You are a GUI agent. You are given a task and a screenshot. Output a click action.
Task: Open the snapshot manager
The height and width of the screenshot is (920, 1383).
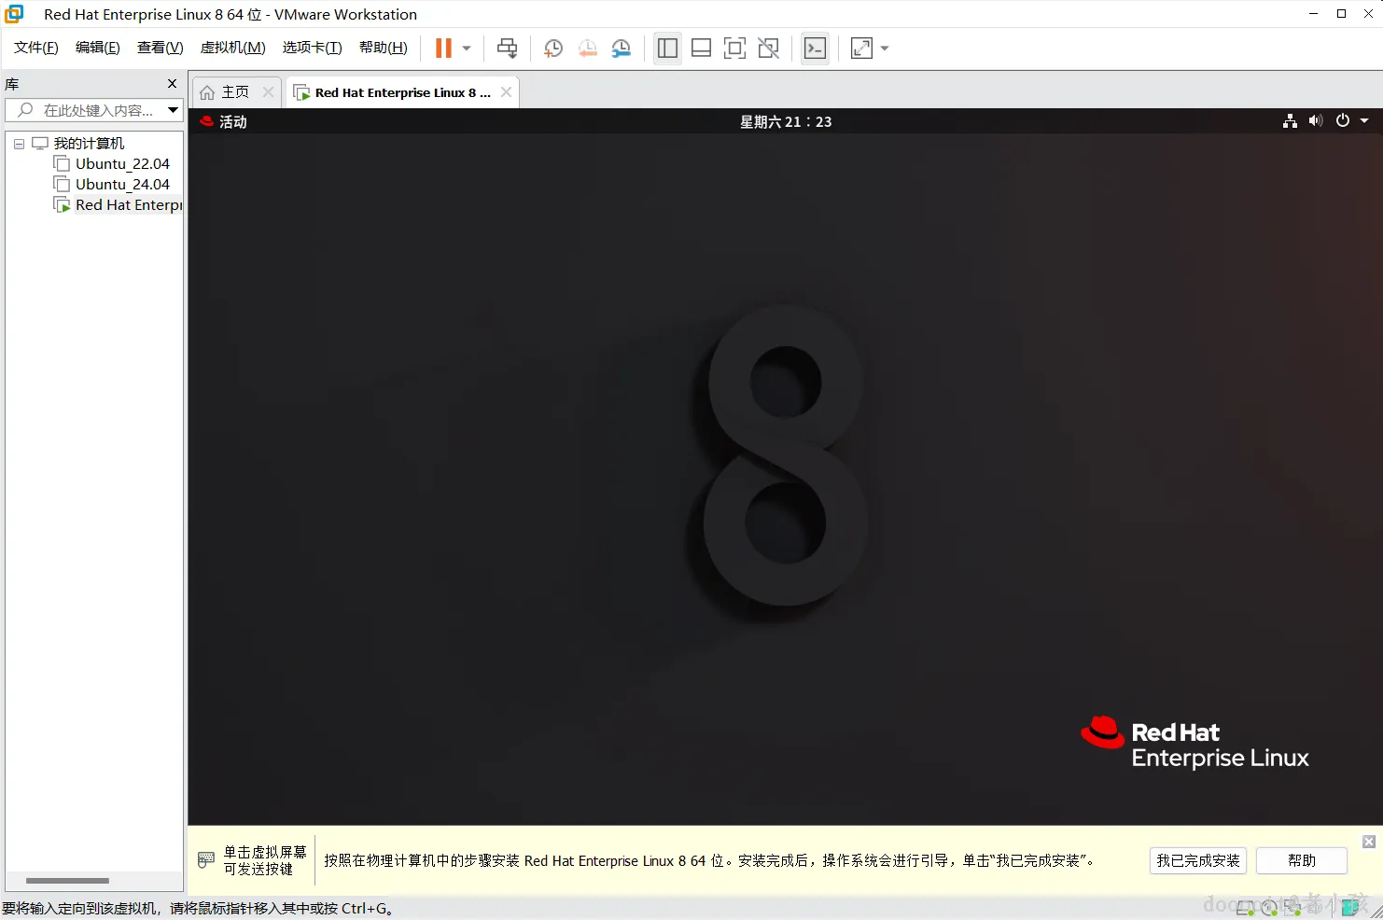point(622,48)
